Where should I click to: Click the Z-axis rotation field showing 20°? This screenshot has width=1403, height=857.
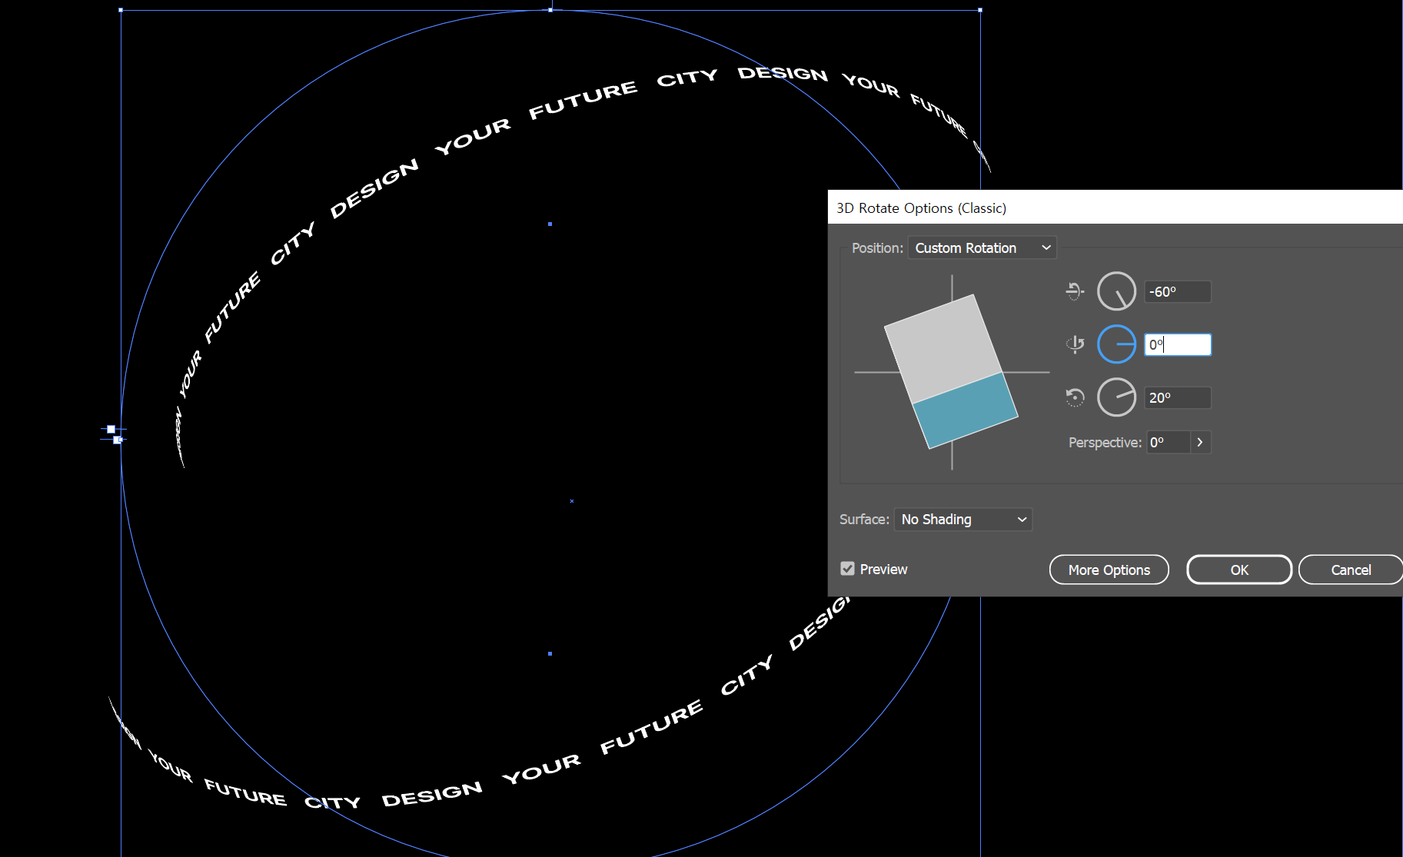[1178, 397]
